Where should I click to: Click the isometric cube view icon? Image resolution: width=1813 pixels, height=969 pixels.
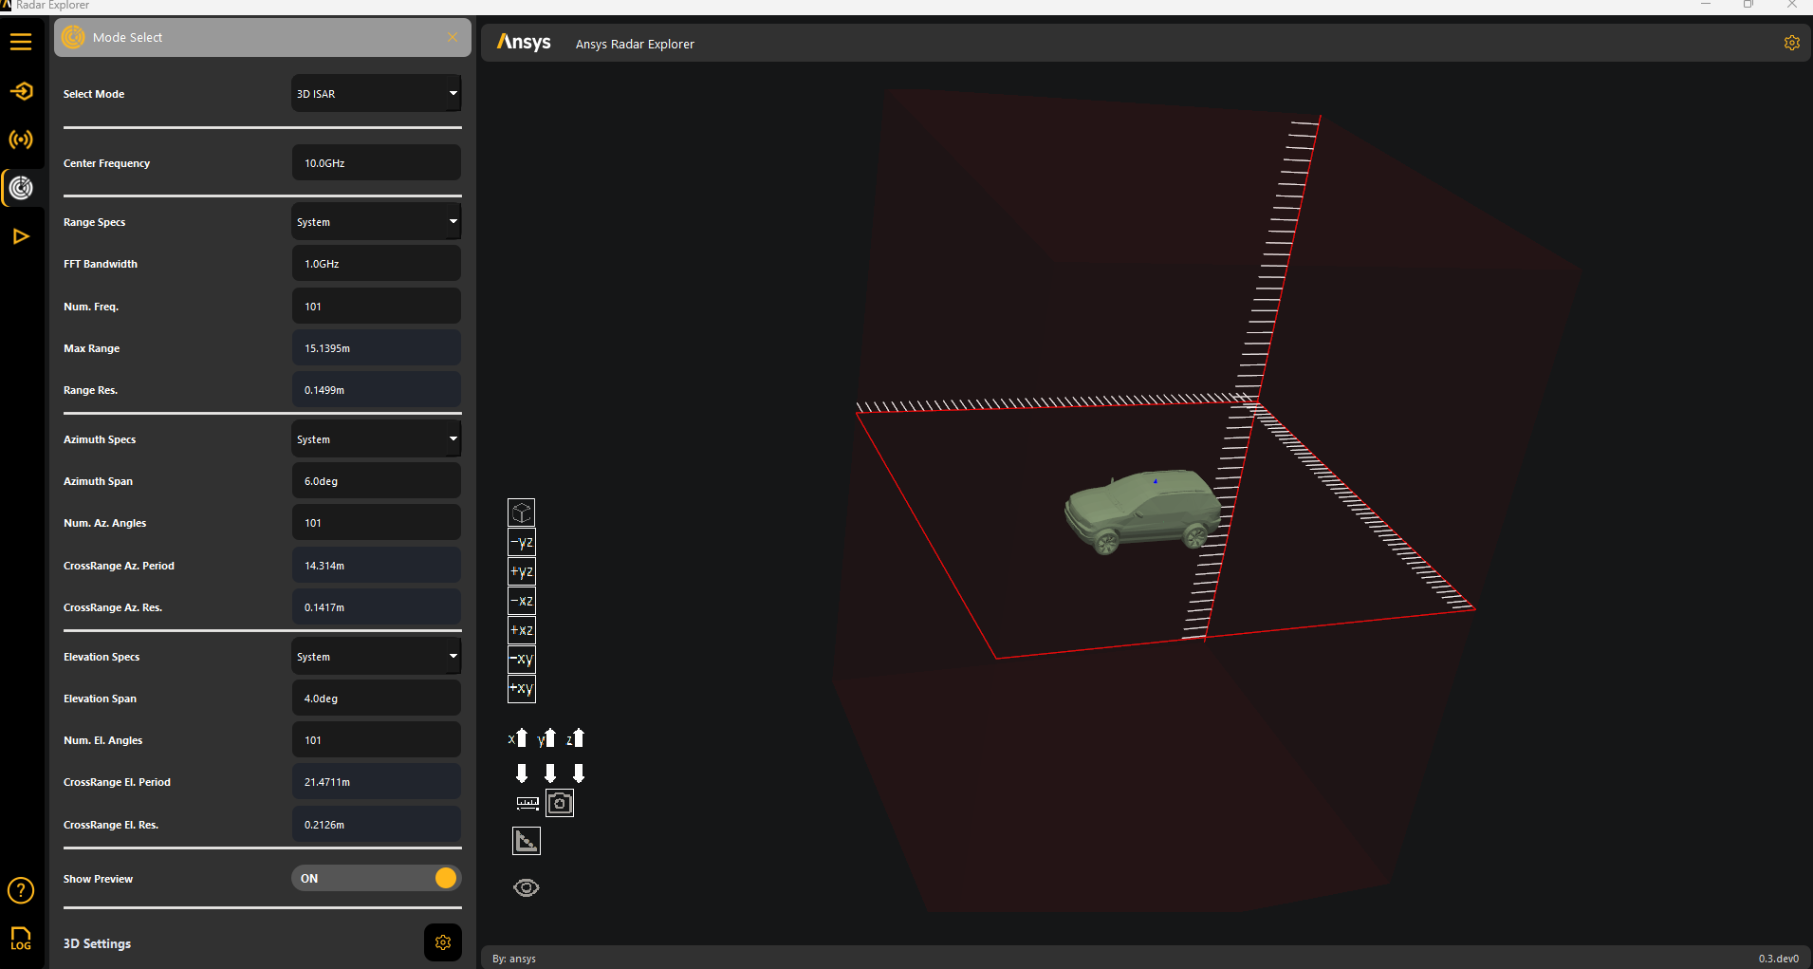[x=522, y=512]
